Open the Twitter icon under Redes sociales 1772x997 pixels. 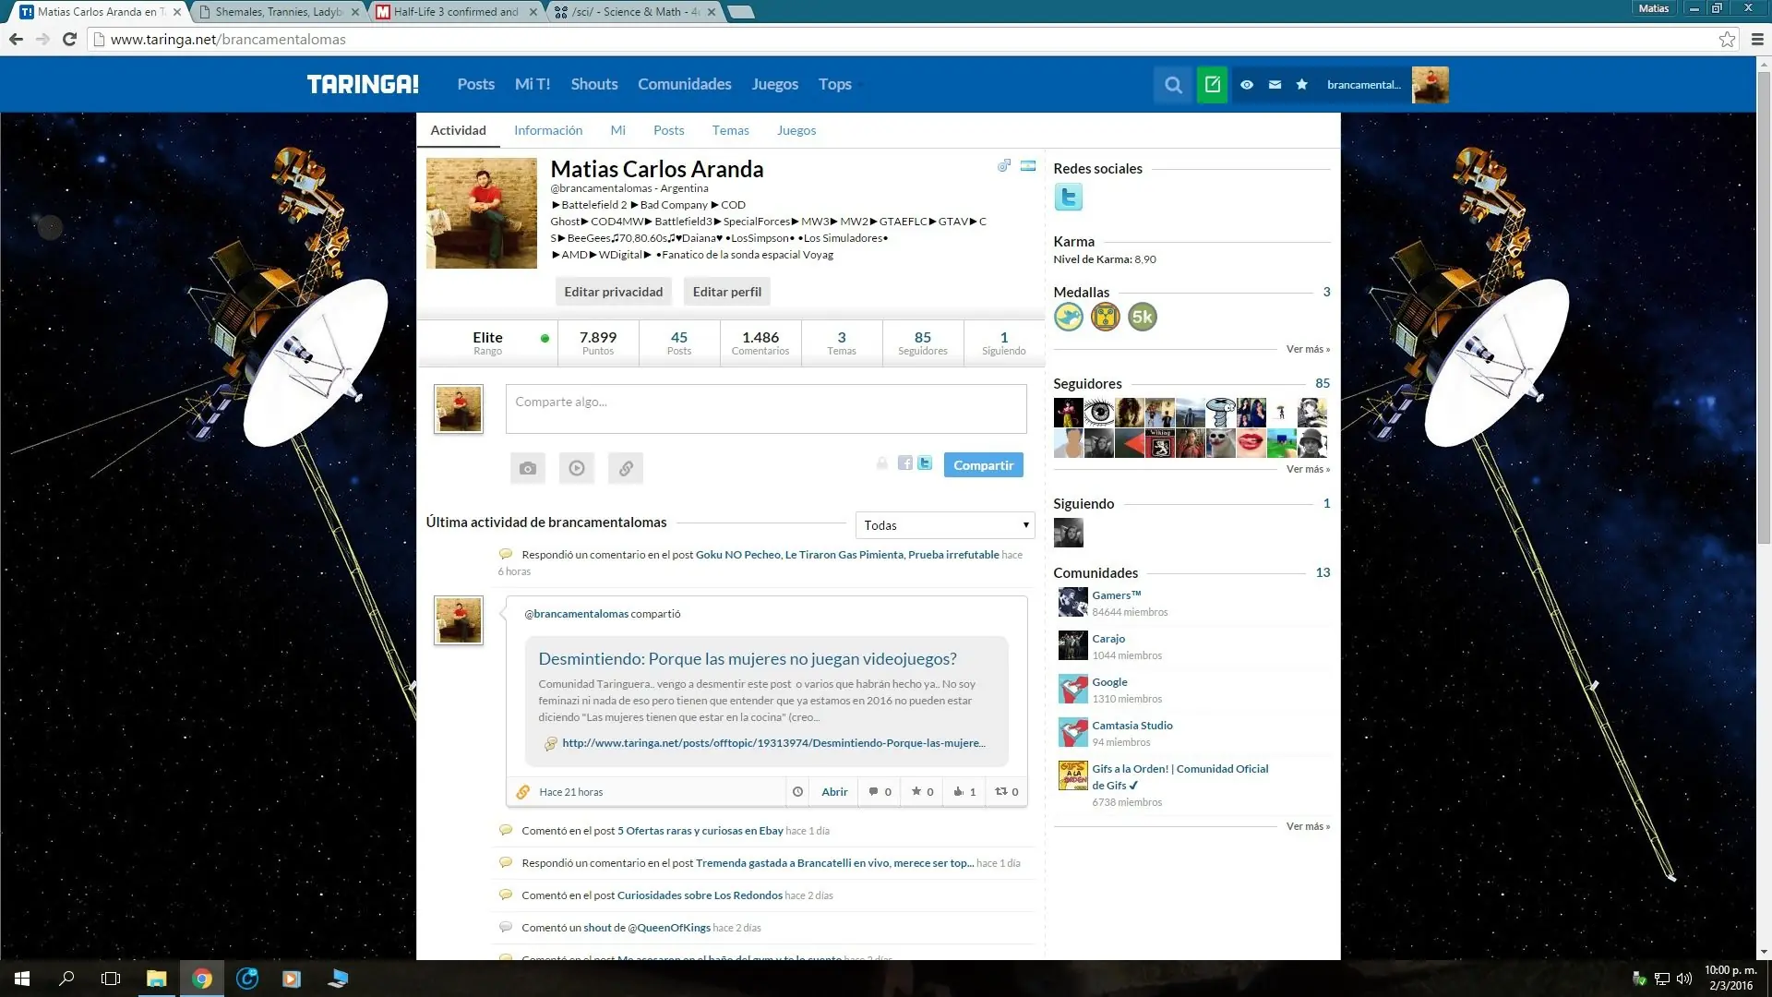pos(1068,197)
